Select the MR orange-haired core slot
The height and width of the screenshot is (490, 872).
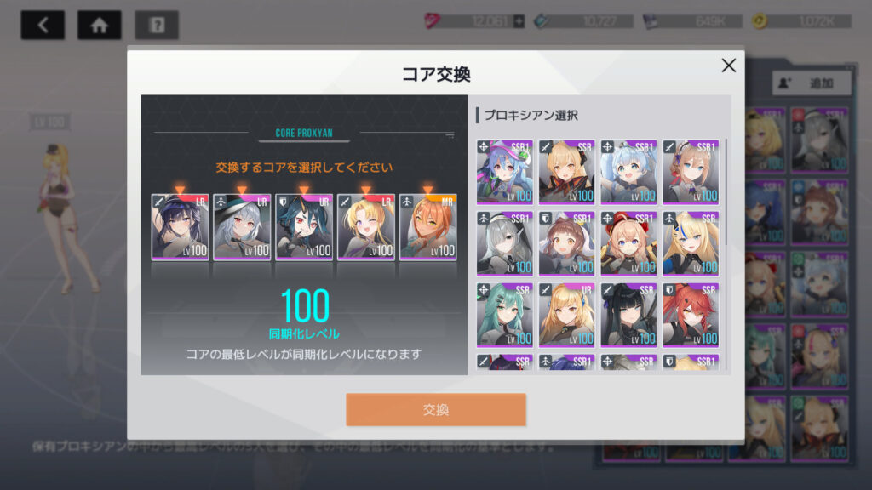click(x=427, y=227)
